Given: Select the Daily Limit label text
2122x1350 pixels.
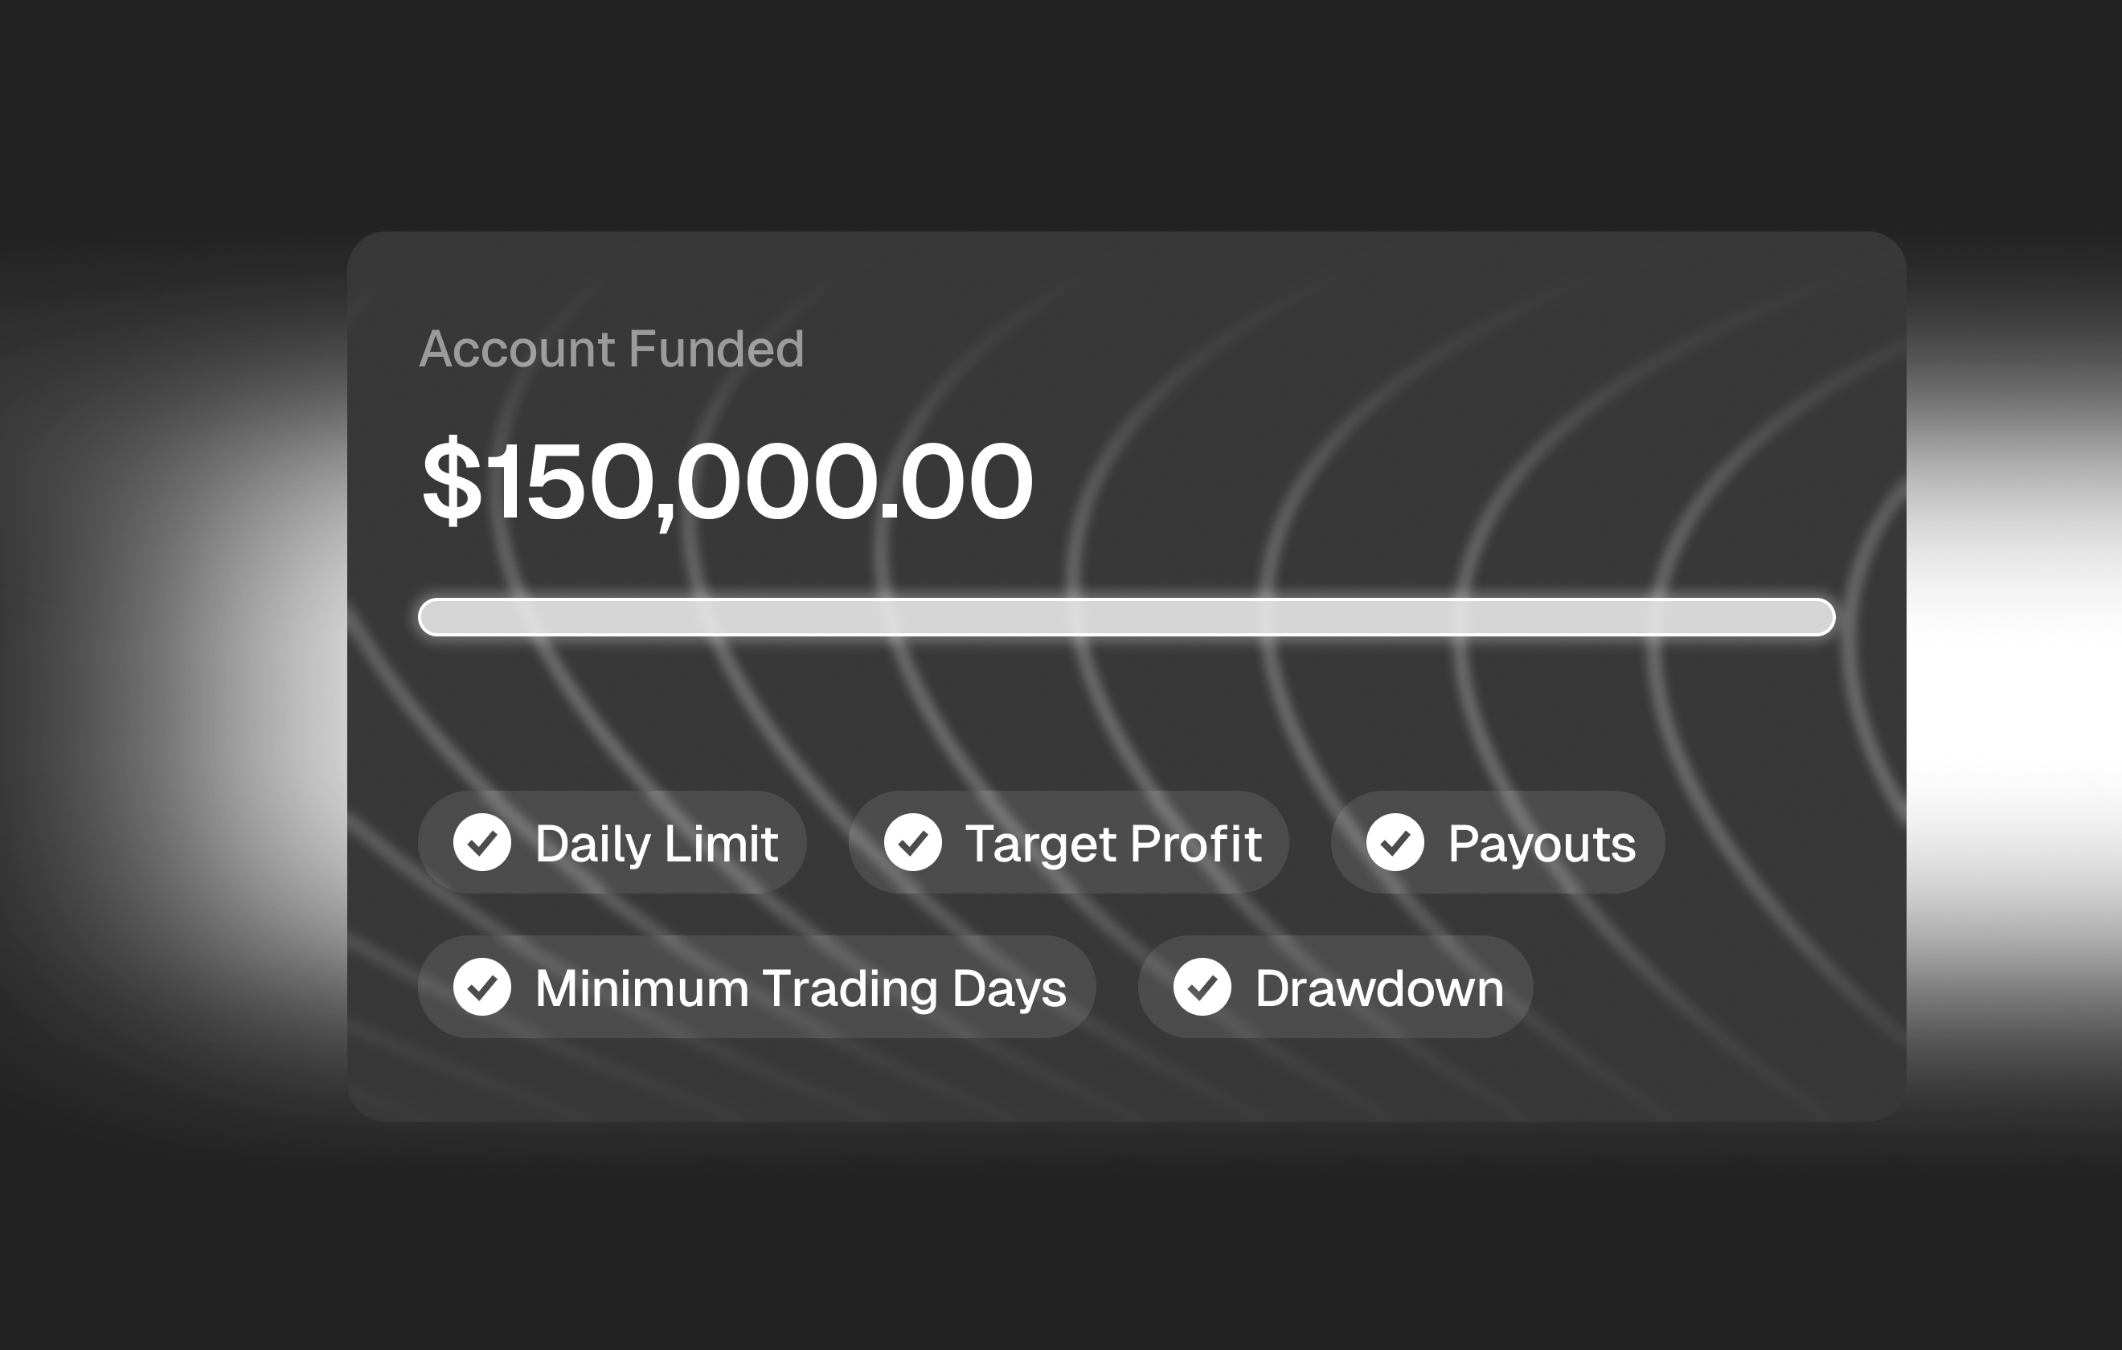Looking at the screenshot, I should coord(657,843).
